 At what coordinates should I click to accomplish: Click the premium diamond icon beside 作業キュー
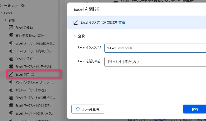(23, 6)
